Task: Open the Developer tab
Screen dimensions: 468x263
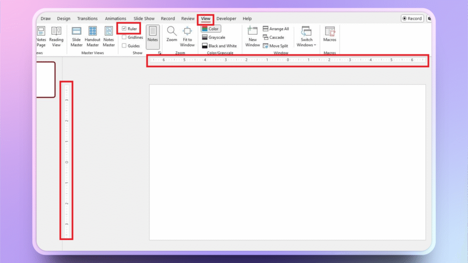Action: (226, 19)
